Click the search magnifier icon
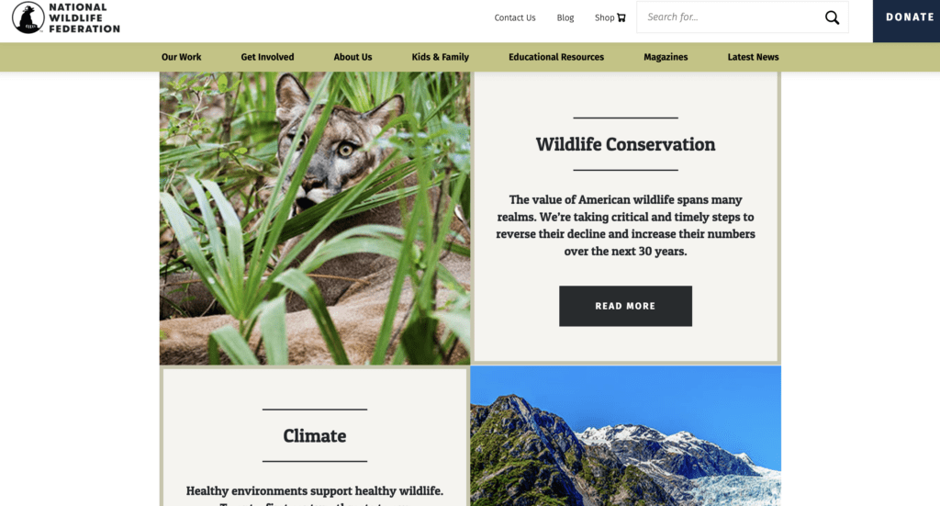940x506 pixels. coord(832,17)
